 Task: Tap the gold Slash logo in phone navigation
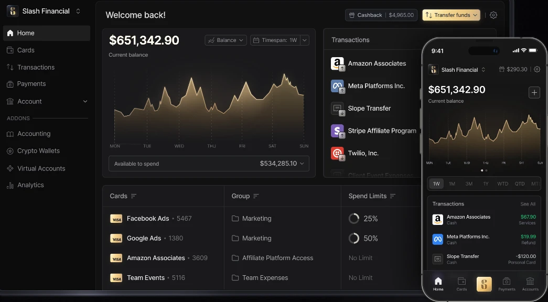tap(484, 284)
